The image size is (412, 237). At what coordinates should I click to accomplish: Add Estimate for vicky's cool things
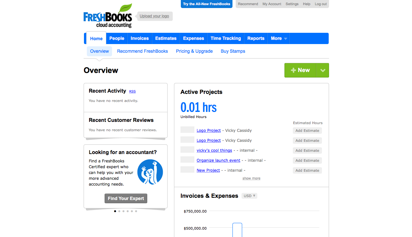(x=307, y=150)
